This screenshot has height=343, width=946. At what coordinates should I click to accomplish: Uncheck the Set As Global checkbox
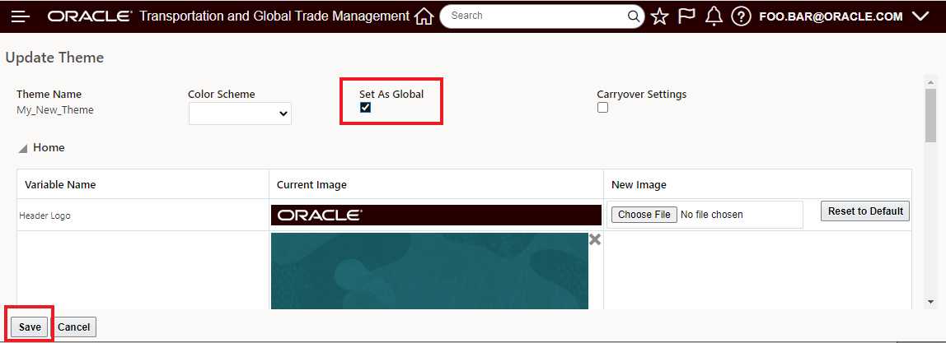pyautogui.click(x=365, y=108)
